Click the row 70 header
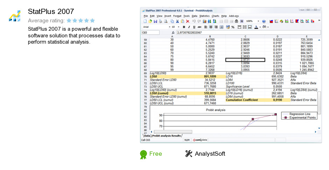 pos(145,77)
